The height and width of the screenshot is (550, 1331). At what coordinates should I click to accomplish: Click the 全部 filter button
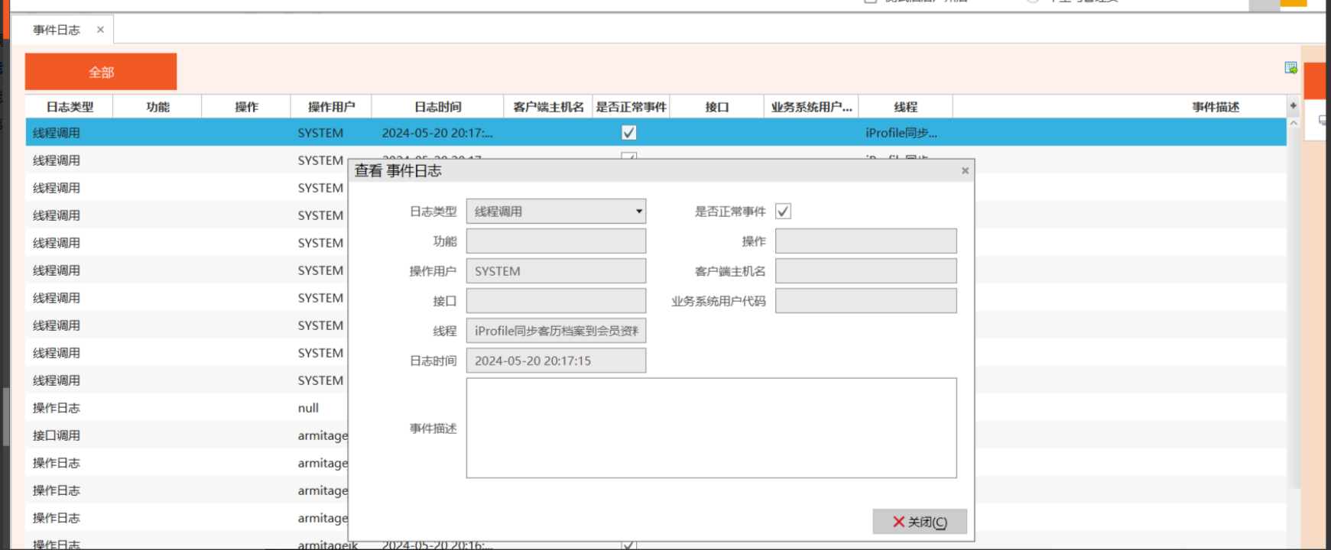click(x=101, y=72)
